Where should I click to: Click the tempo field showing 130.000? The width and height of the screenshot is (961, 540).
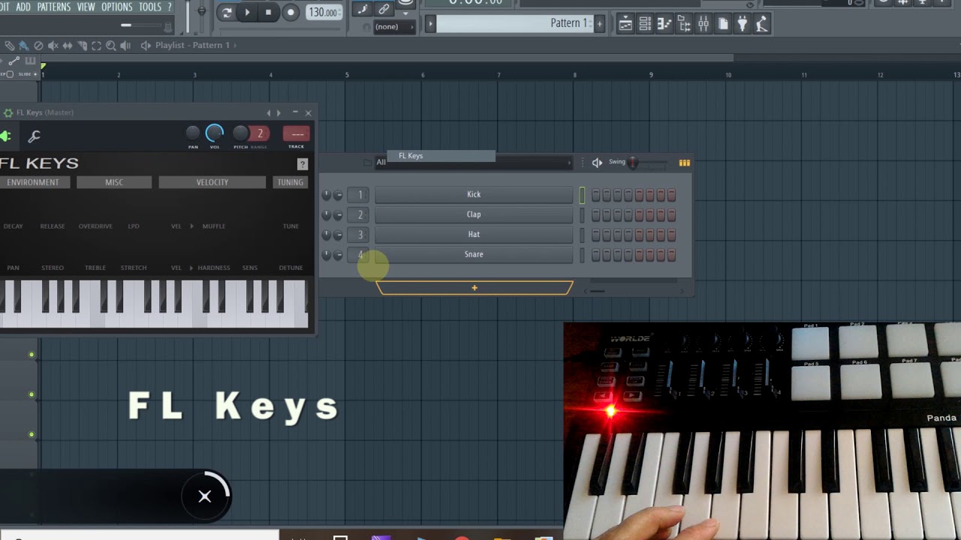324,12
